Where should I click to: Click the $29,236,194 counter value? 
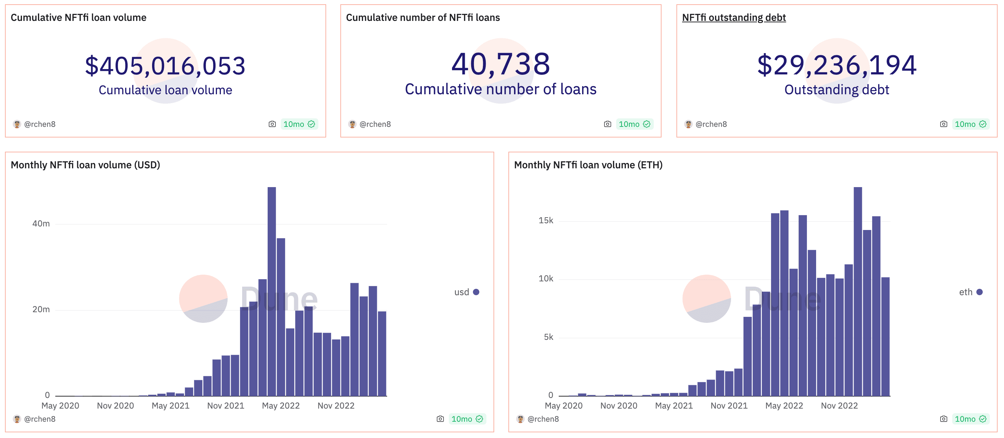(836, 65)
